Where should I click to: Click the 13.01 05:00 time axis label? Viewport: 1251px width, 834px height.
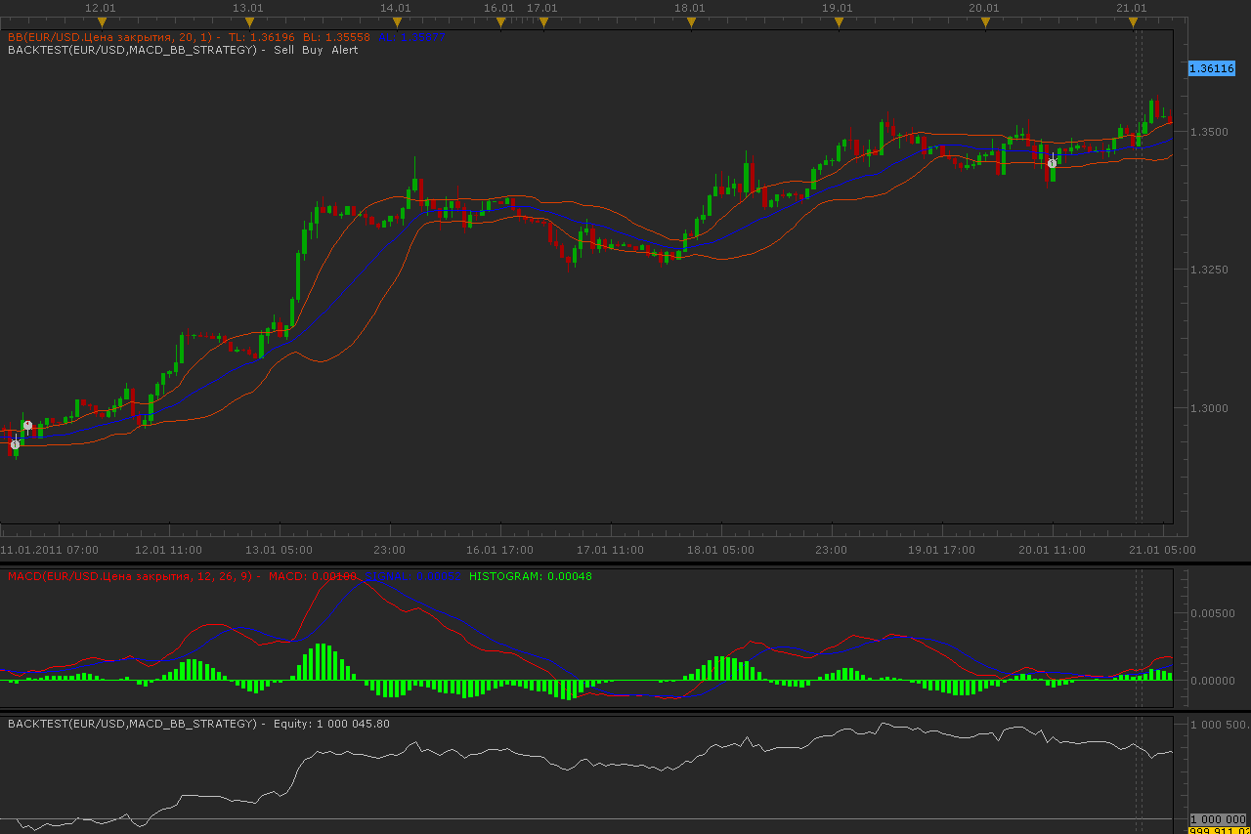[x=279, y=550]
